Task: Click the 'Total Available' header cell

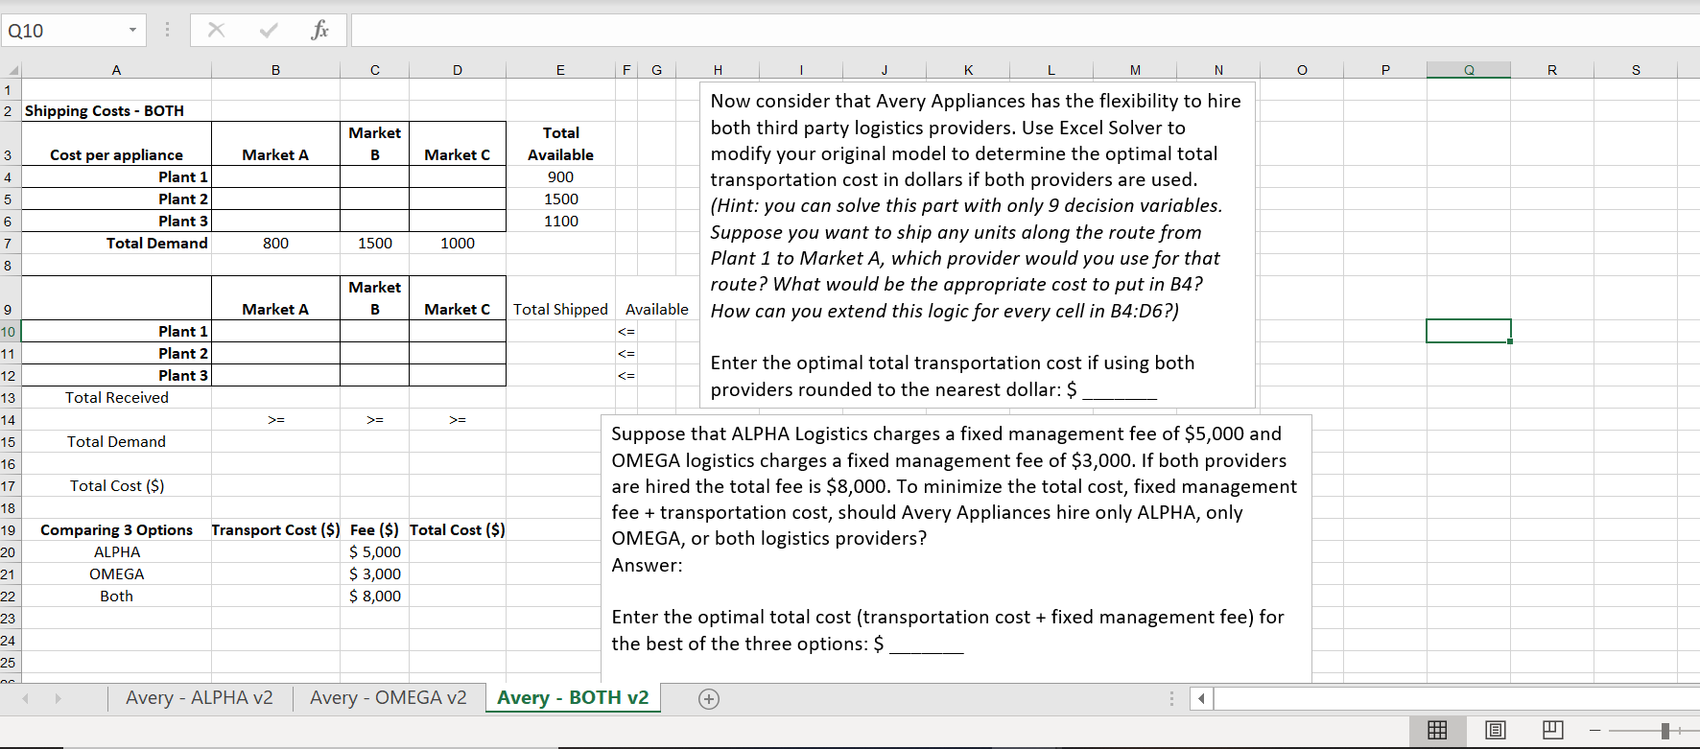Action: [x=560, y=144]
